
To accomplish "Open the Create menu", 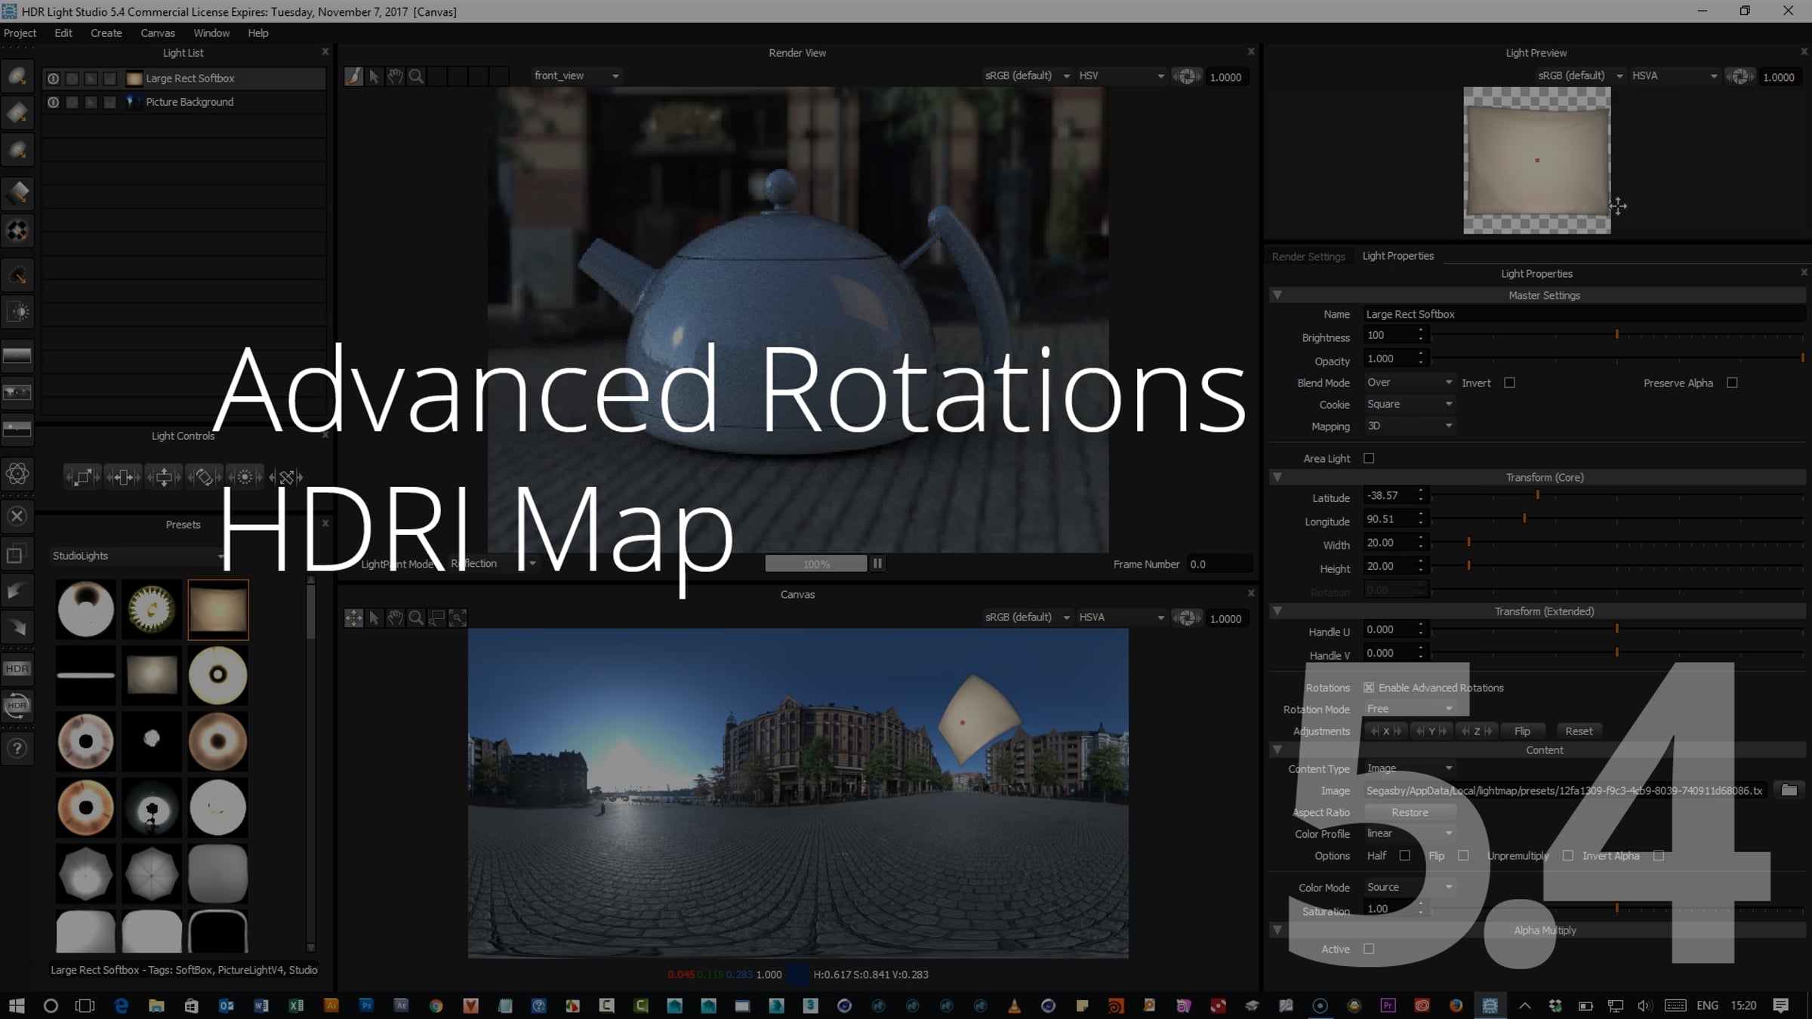I will pos(106,33).
